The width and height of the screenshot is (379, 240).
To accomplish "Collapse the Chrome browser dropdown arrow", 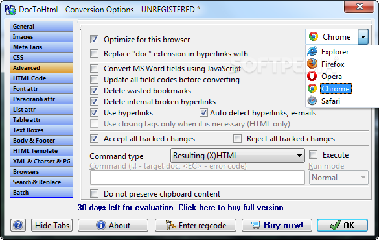I will pyautogui.click(x=363, y=37).
